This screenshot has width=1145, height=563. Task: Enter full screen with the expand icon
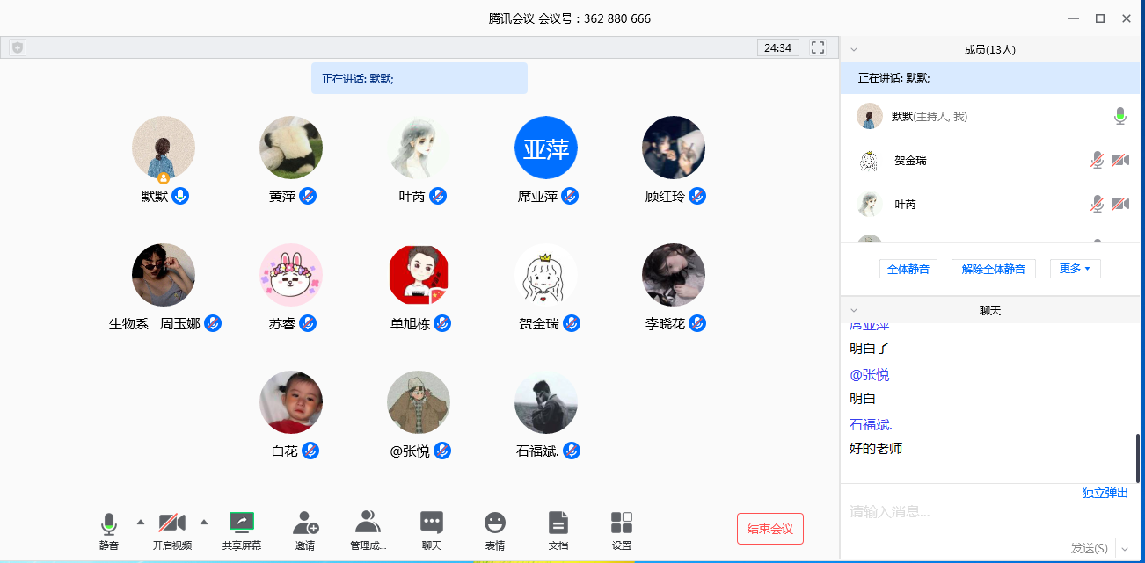[x=818, y=47]
